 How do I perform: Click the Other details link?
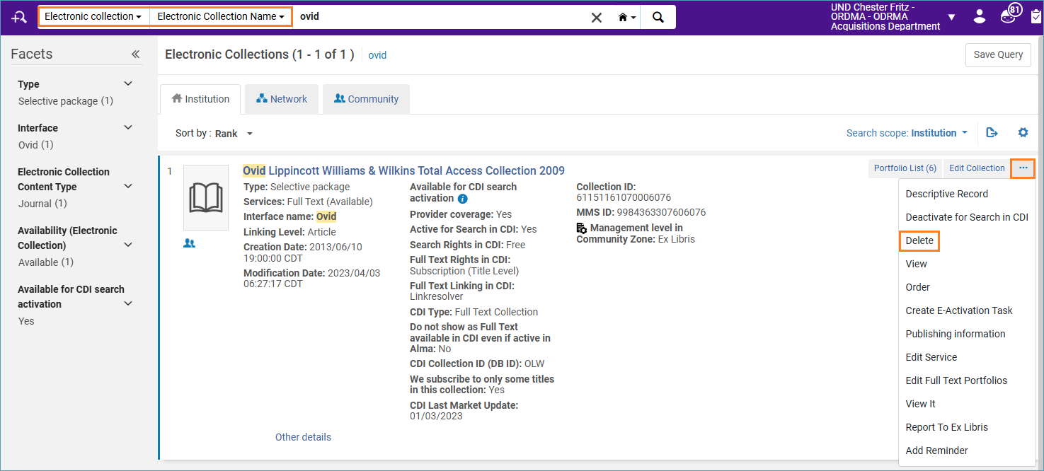click(x=303, y=437)
